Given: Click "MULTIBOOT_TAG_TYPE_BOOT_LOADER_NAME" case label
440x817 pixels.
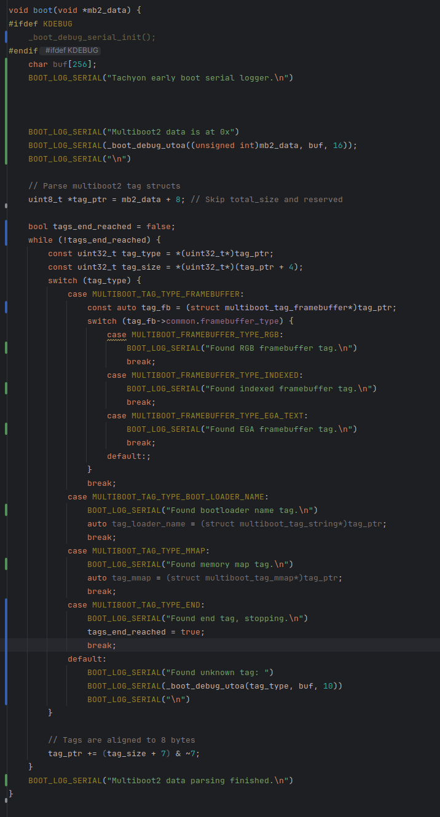Looking at the screenshot, I should [x=178, y=496].
